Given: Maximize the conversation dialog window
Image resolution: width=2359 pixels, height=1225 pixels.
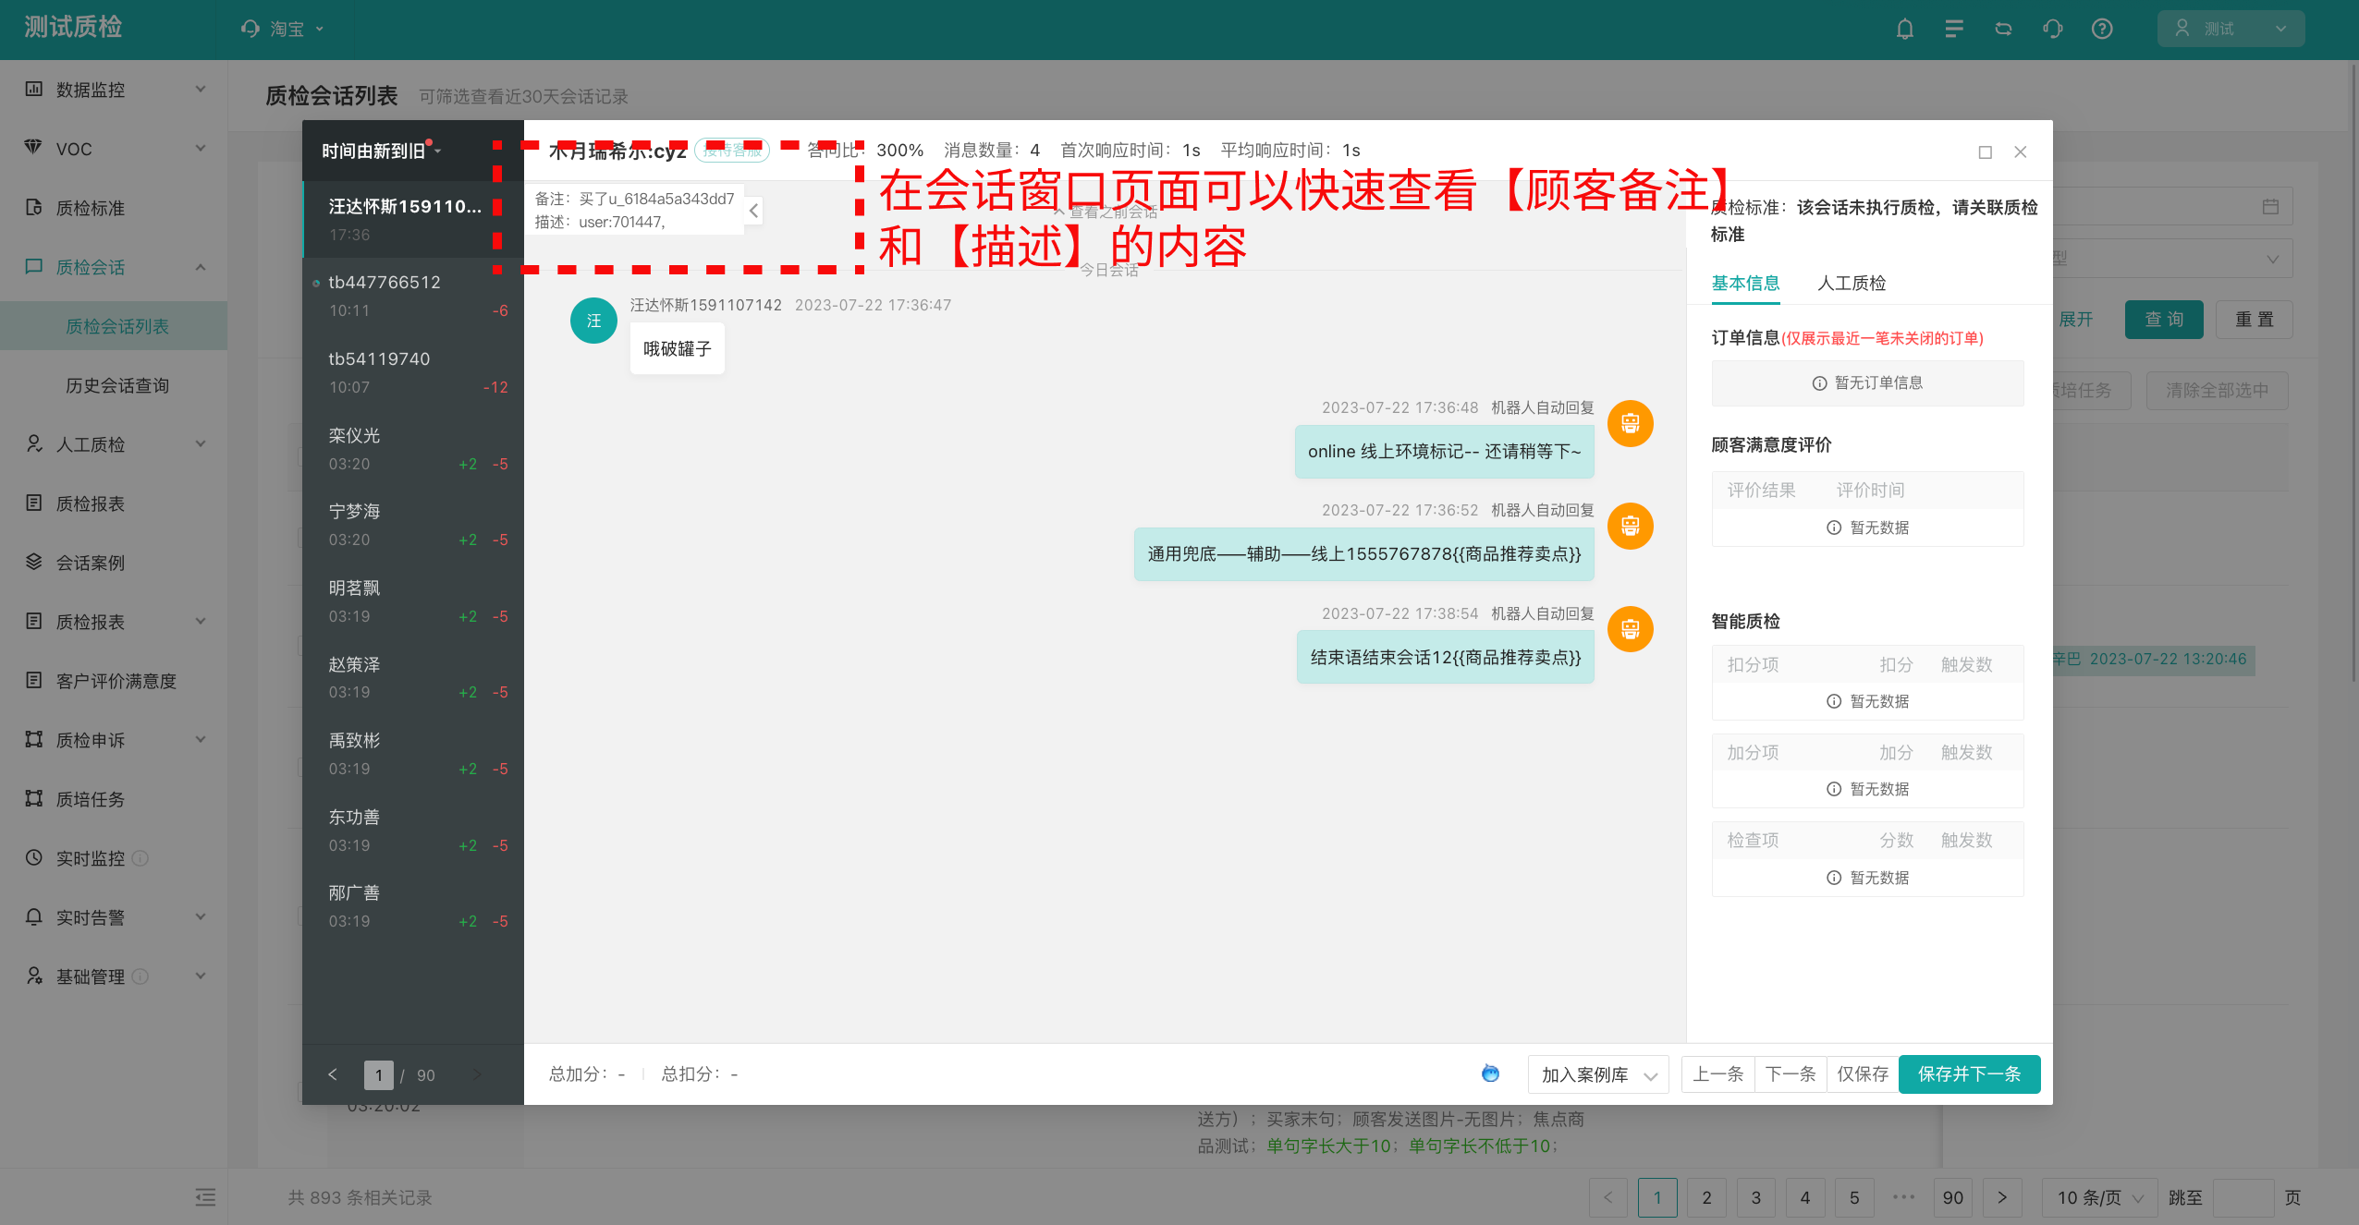Looking at the screenshot, I should [1985, 152].
